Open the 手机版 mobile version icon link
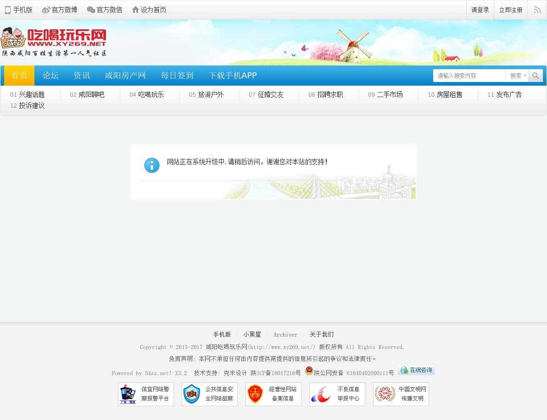Image resolution: width=547 pixels, height=420 pixels. tap(19, 10)
